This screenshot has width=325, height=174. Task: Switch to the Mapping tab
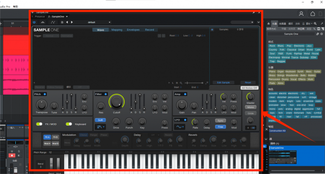(117, 30)
